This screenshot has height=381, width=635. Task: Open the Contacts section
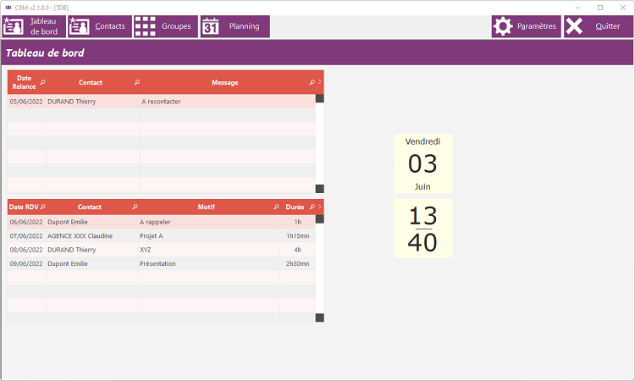(x=100, y=26)
